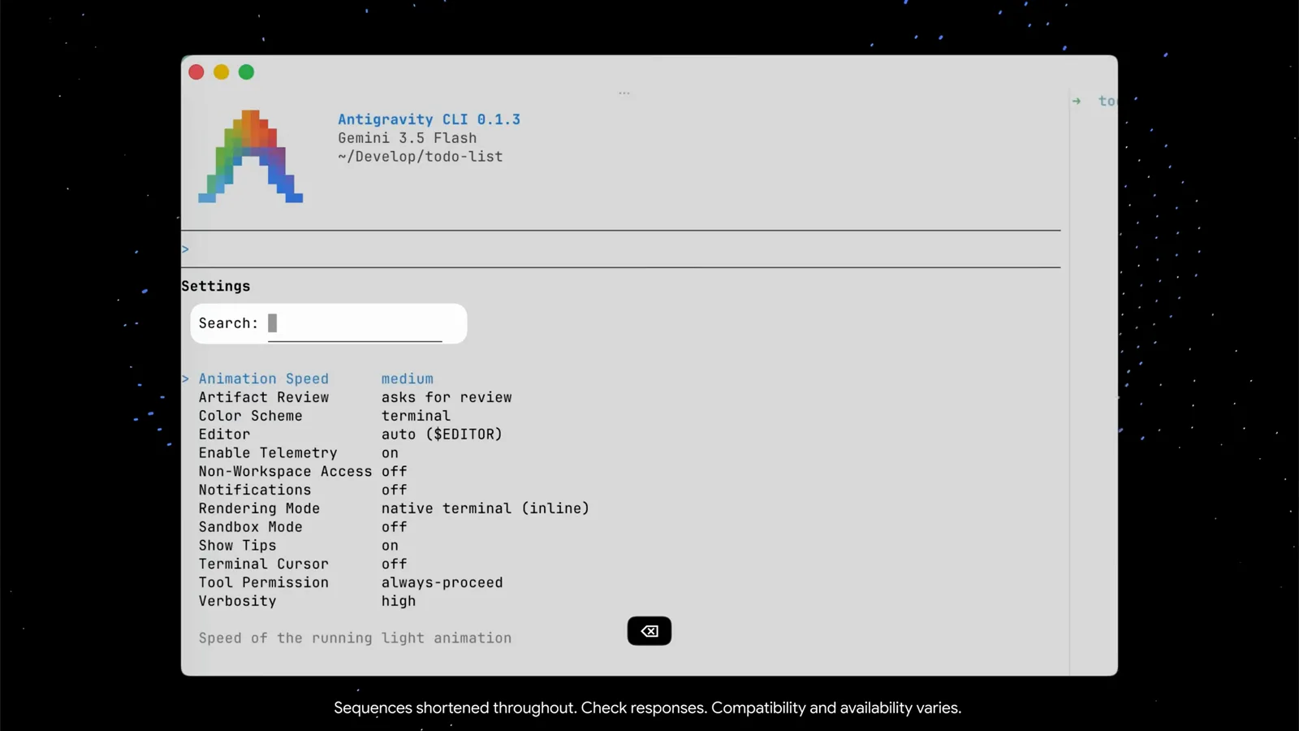Click the backspace key icon overlay

[649, 631]
